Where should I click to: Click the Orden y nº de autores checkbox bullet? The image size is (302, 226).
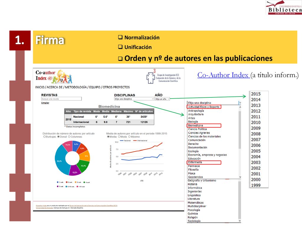coord(120,59)
